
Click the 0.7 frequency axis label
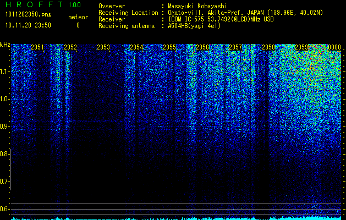(x=5, y=182)
